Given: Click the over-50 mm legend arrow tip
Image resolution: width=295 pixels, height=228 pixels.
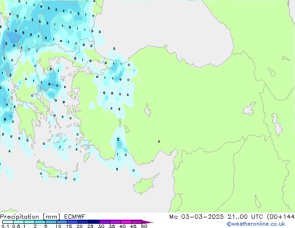Looking at the screenshot, I should 147,222.
